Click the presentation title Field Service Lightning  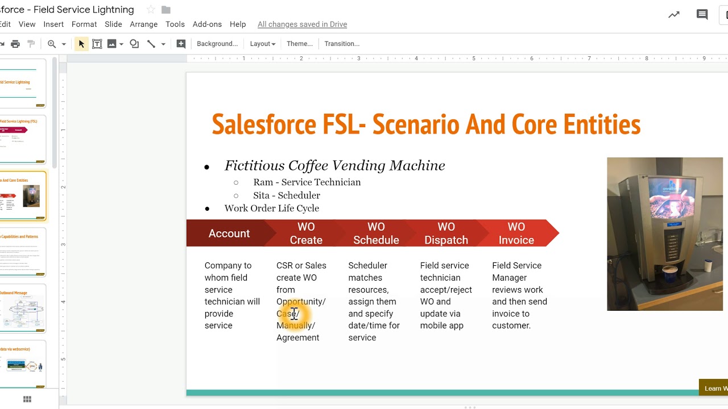pos(67,10)
